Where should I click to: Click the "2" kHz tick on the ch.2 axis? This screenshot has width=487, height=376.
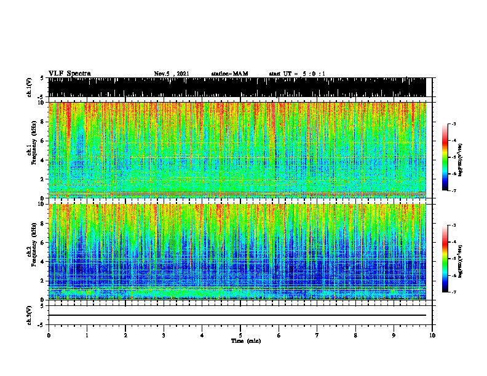(42, 281)
